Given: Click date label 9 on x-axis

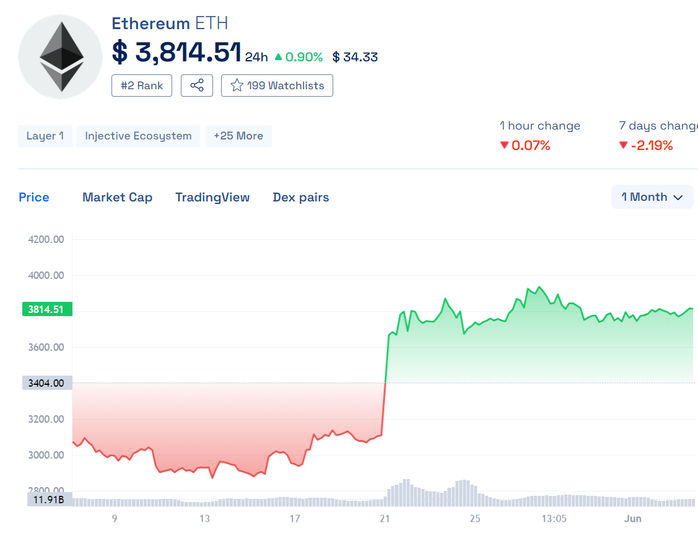Looking at the screenshot, I should point(115,518).
